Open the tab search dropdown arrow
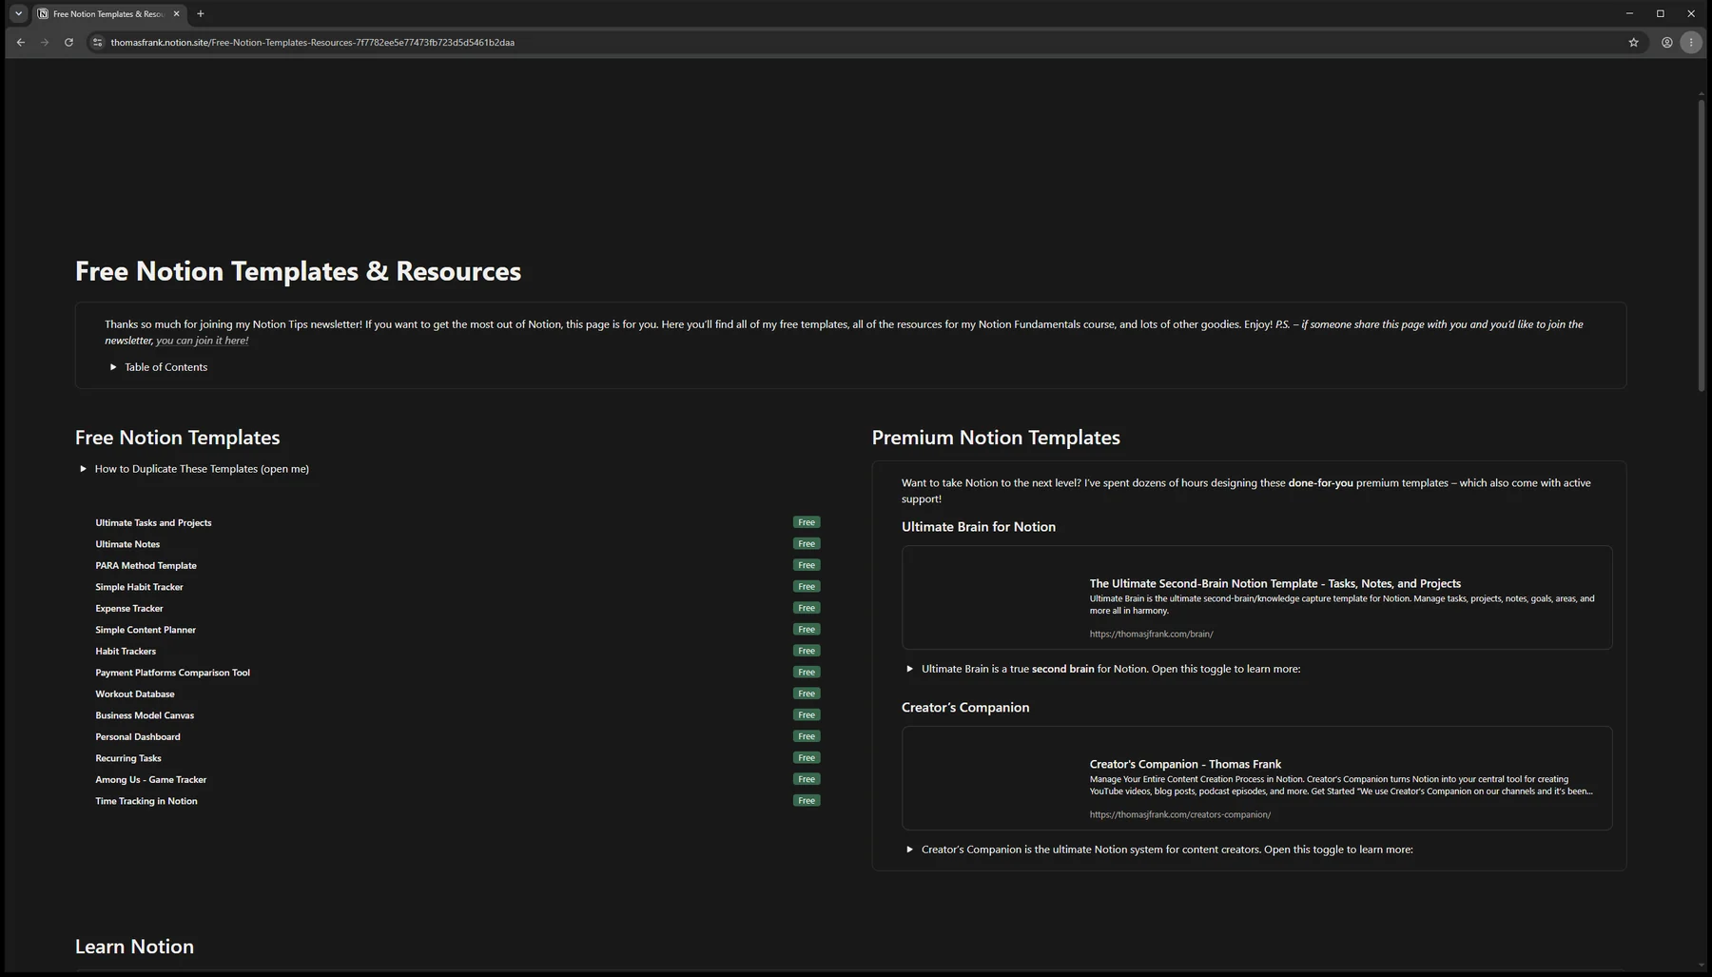Image resolution: width=1712 pixels, height=977 pixels. tap(18, 13)
